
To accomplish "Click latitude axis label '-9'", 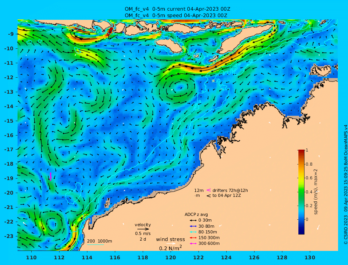I will point(11,34).
